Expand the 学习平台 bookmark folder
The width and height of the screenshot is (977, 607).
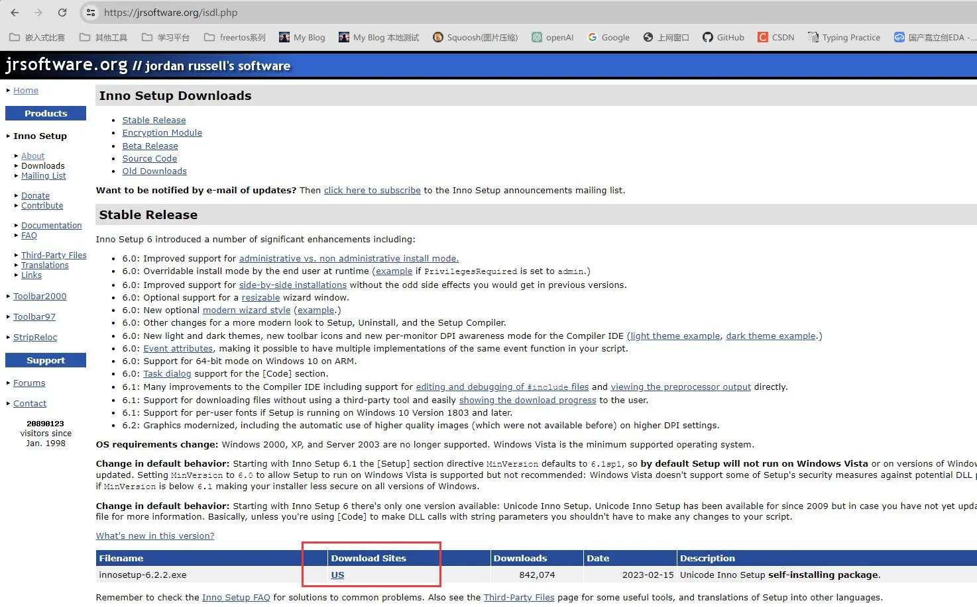[166, 38]
